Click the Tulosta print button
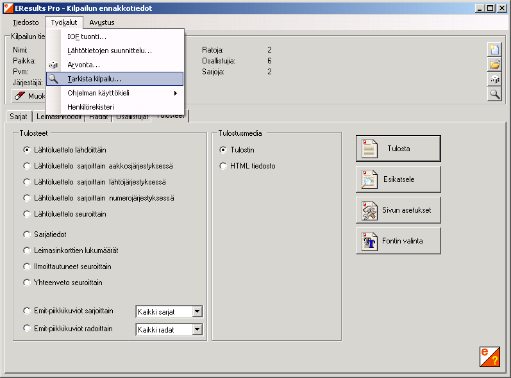511x378 pixels. tap(398, 149)
